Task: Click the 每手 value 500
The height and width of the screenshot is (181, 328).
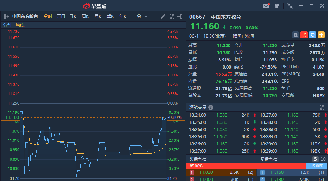Action: [x=321, y=88]
